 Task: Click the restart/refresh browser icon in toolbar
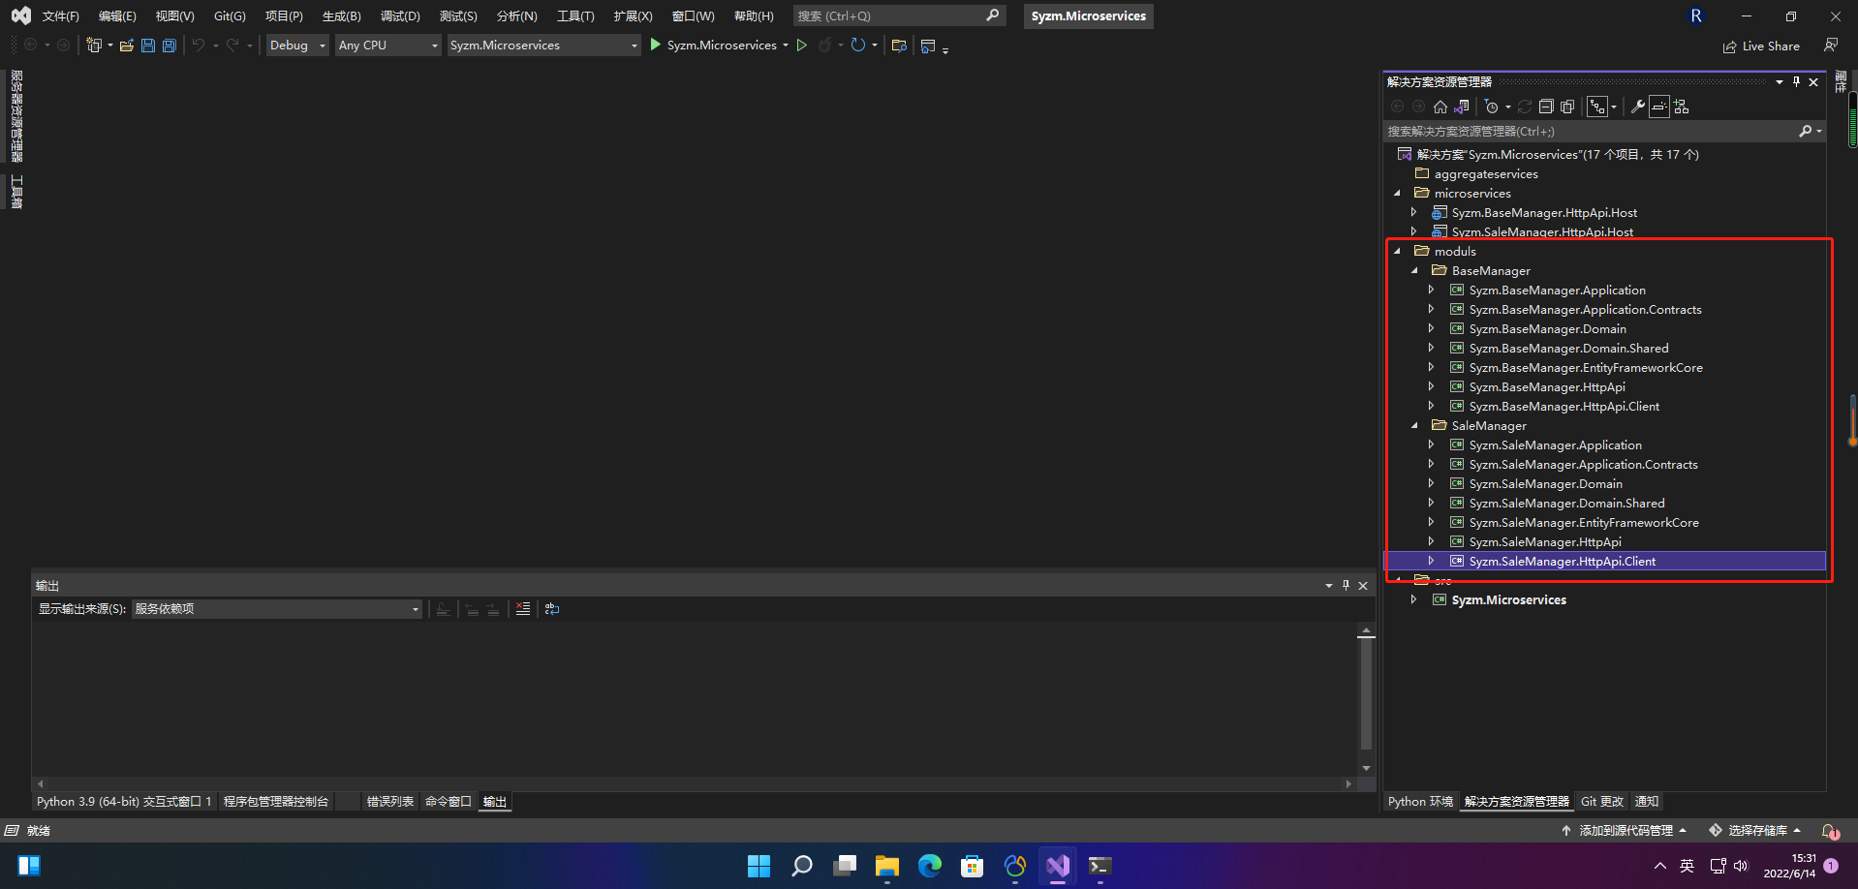pos(857,45)
